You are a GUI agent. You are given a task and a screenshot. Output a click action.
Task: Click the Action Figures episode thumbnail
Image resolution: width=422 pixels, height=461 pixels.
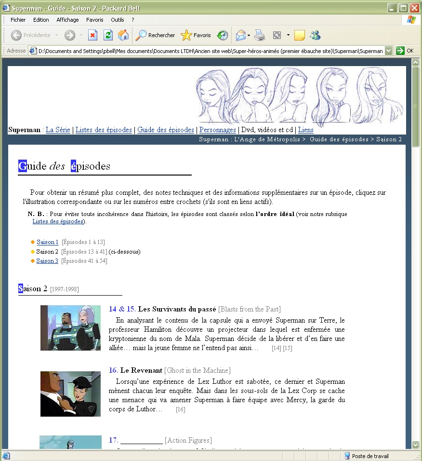pos(70,442)
